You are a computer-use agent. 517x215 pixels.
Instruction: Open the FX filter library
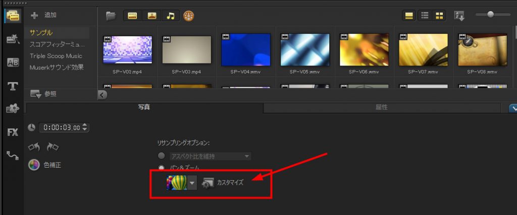click(12, 132)
